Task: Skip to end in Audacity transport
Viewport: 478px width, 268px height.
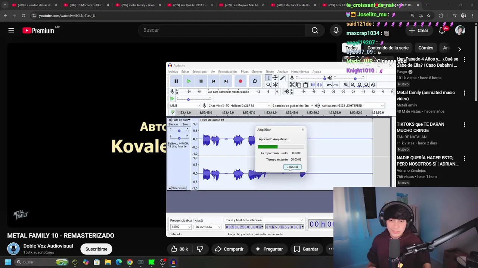Action: pyautogui.click(x=226, y=81)
